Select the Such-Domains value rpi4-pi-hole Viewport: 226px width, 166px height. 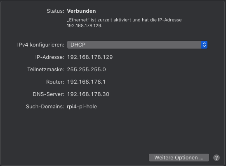[x=82, y=107]
